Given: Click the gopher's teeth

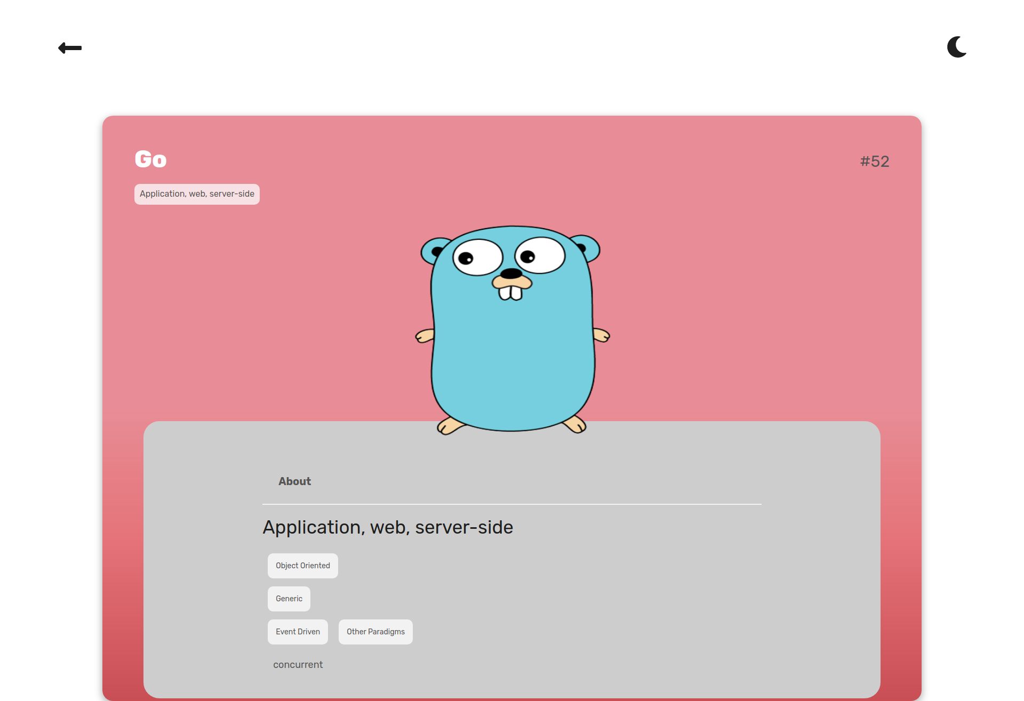Looking at the screenshot, I should [511, 293].
